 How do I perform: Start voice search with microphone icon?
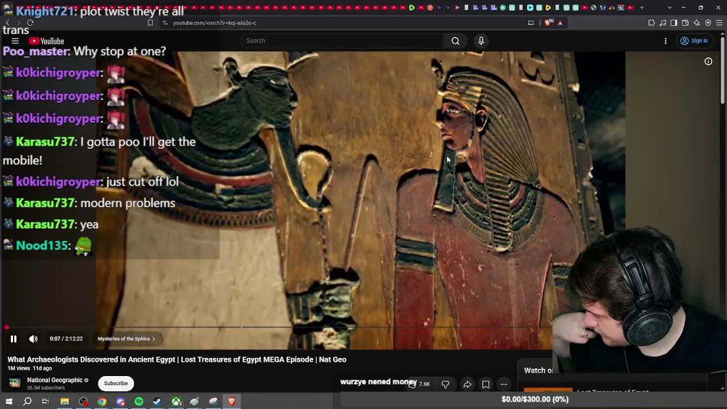(x=481, y=41)
